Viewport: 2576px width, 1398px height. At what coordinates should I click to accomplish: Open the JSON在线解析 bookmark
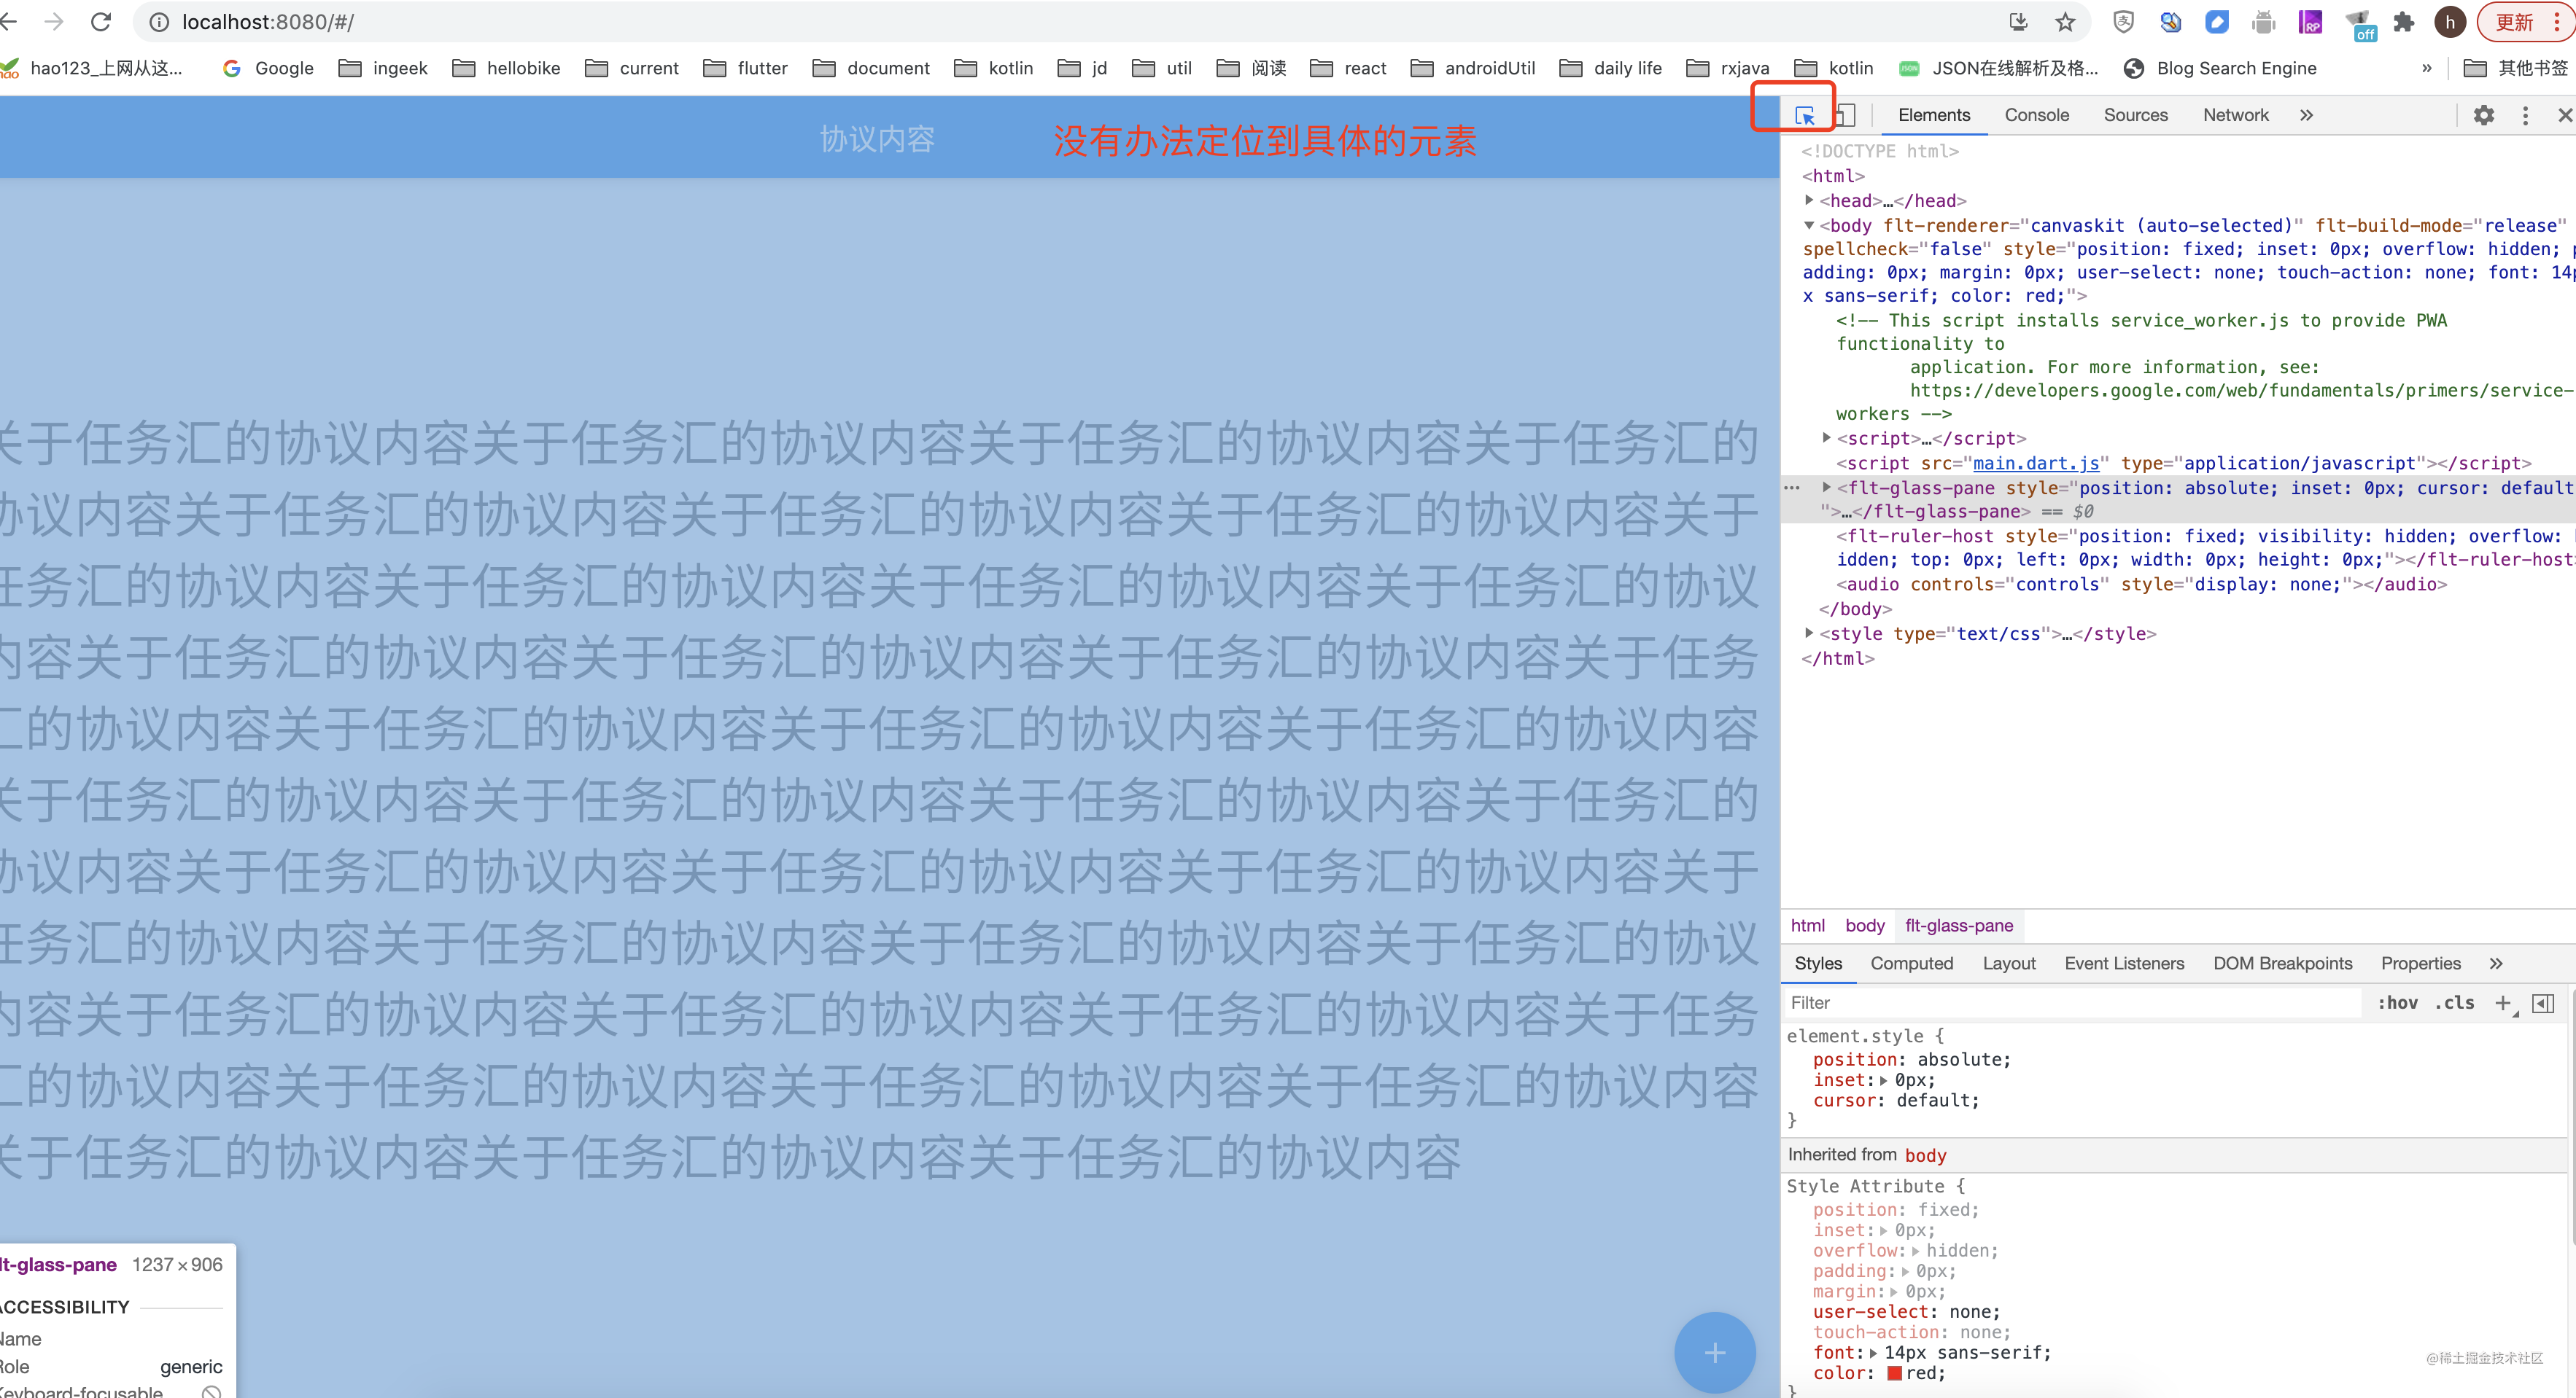click(1998, 68)
